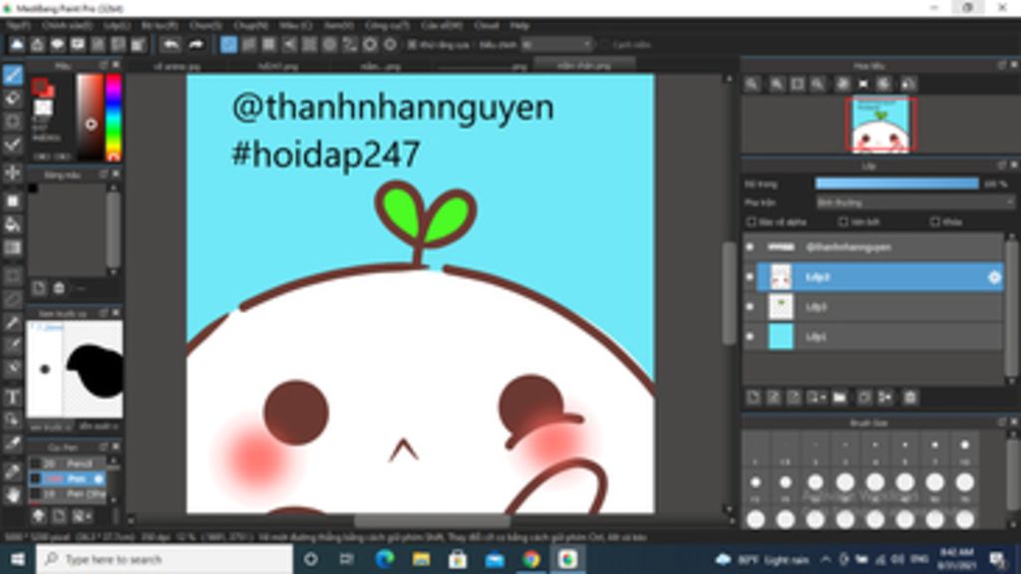Select the Brush tool in left toolbar
The width and height of the screenshot is (1021, 574).
click(x=13, y=75)
